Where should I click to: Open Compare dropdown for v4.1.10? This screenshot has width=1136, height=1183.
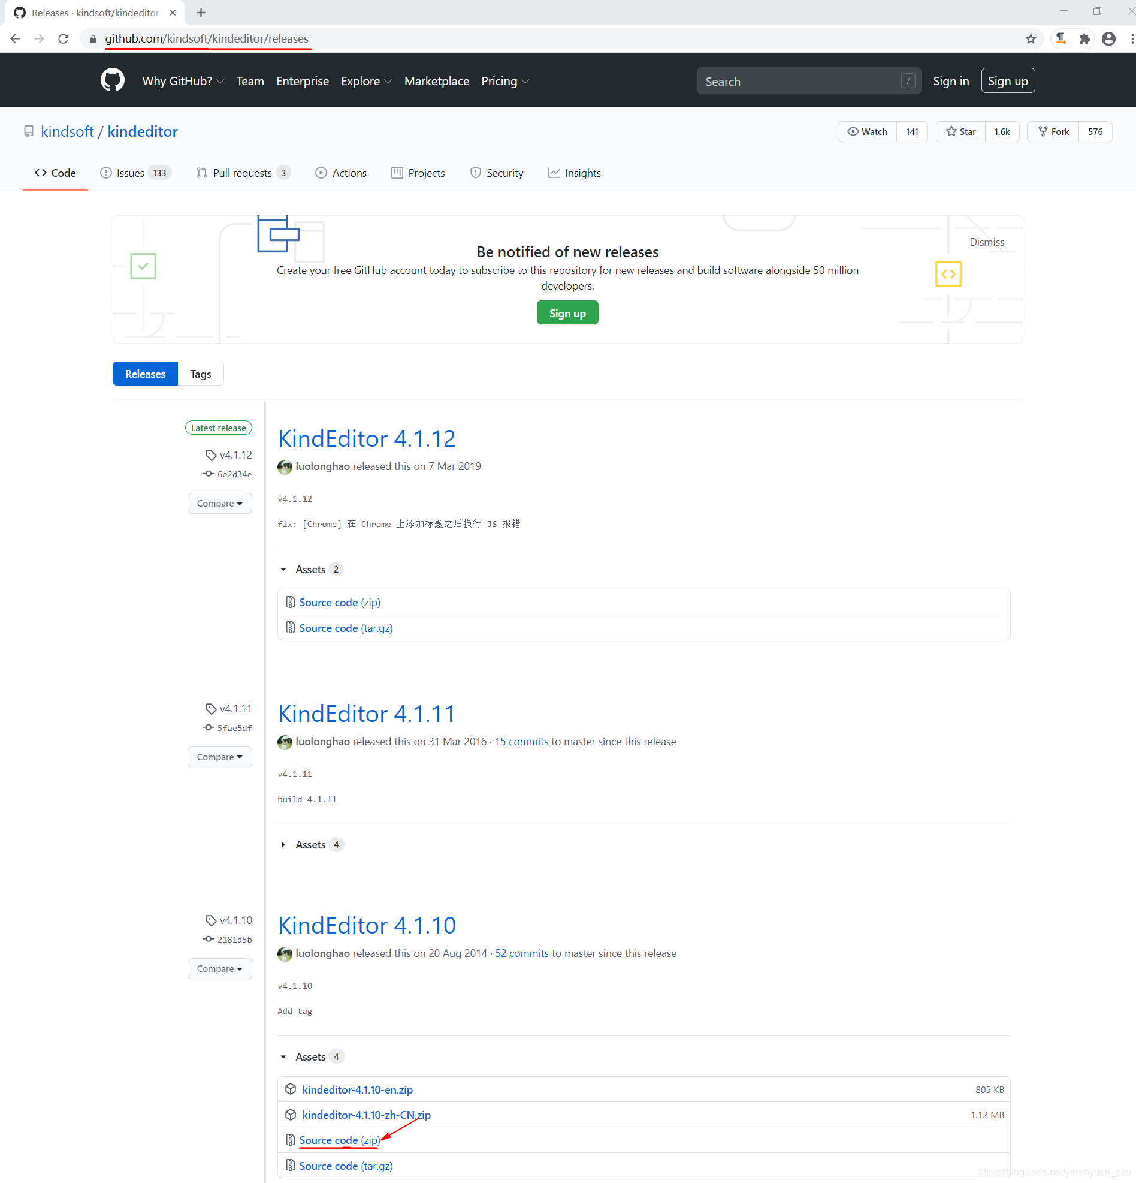click(x=219, y=969)
